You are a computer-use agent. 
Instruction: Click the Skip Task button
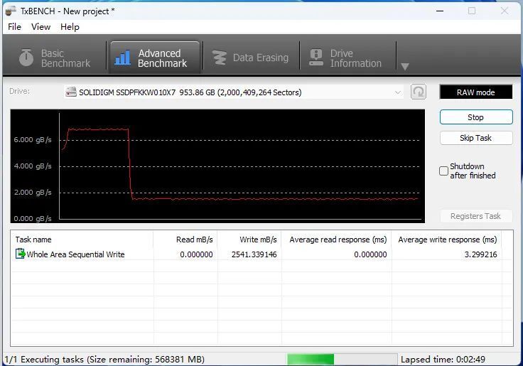[476, 138]
